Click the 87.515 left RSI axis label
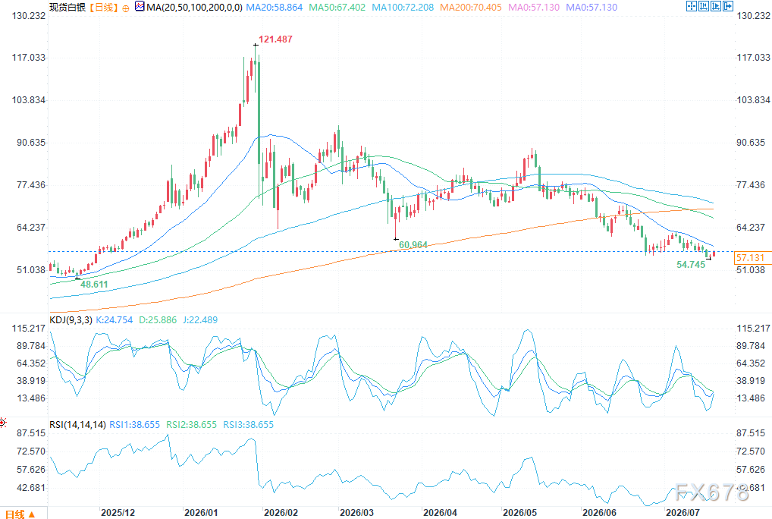Viewport: 772px width, 519px height. click(31, 433)
